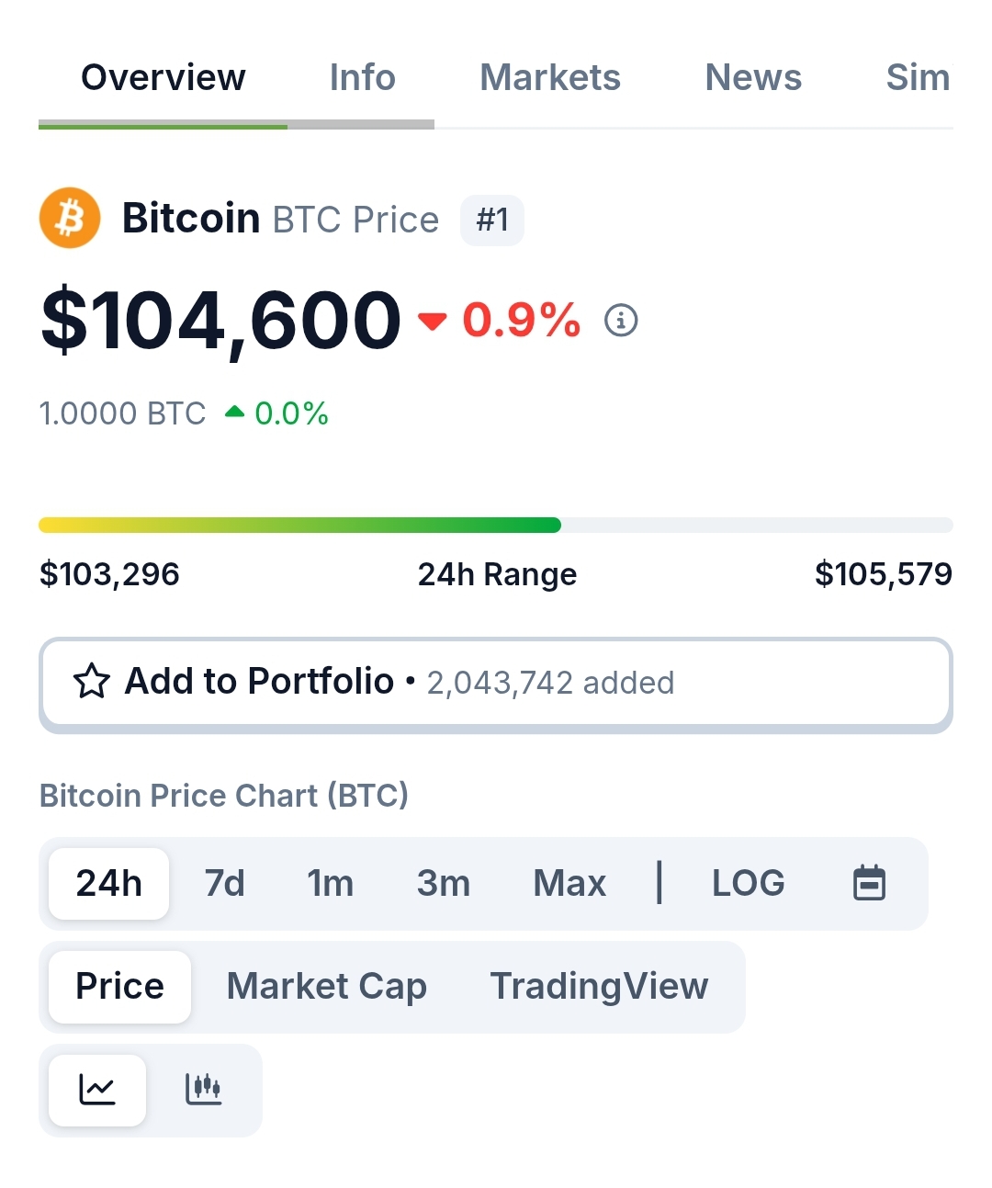
Task: Choose the 3m chart timeframe
Action: click(444, 883)
